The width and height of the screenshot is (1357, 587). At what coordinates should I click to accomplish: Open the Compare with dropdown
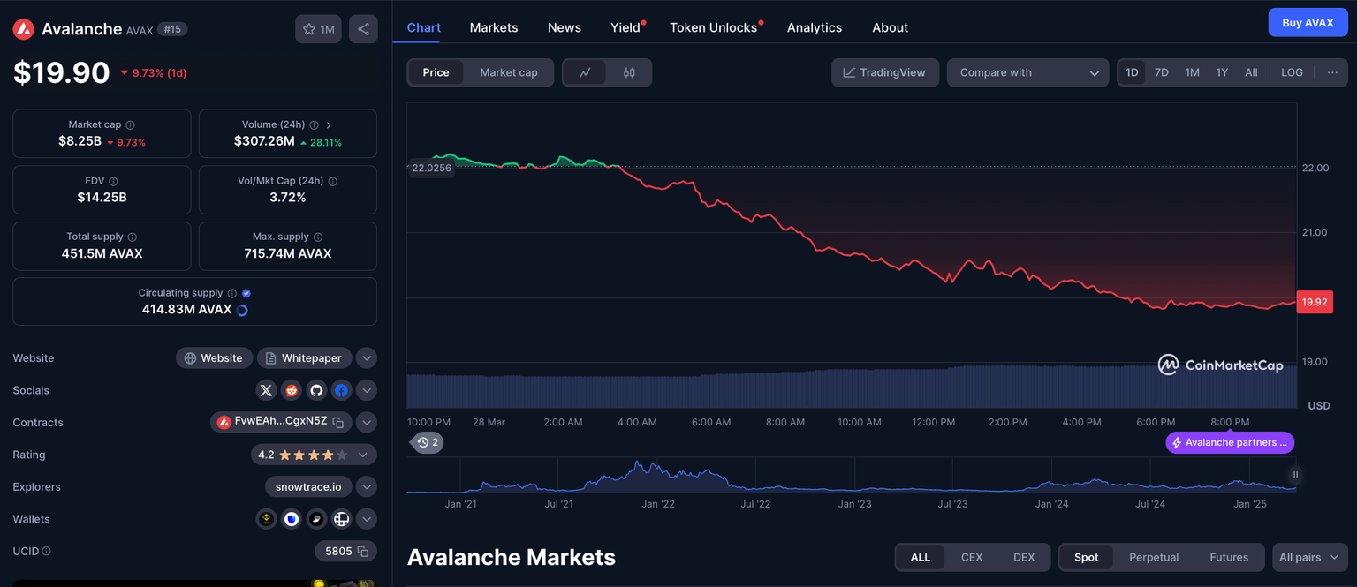click(1027, 72)
